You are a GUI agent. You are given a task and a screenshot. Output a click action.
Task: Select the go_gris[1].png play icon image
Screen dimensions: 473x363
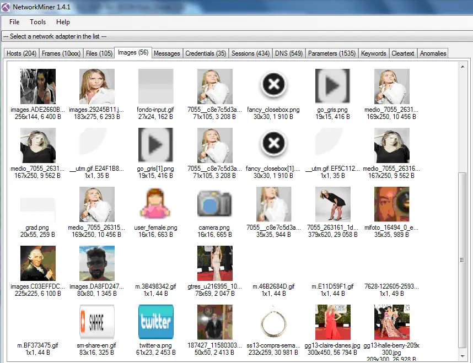pyautogui.click(x=155, y=145)
